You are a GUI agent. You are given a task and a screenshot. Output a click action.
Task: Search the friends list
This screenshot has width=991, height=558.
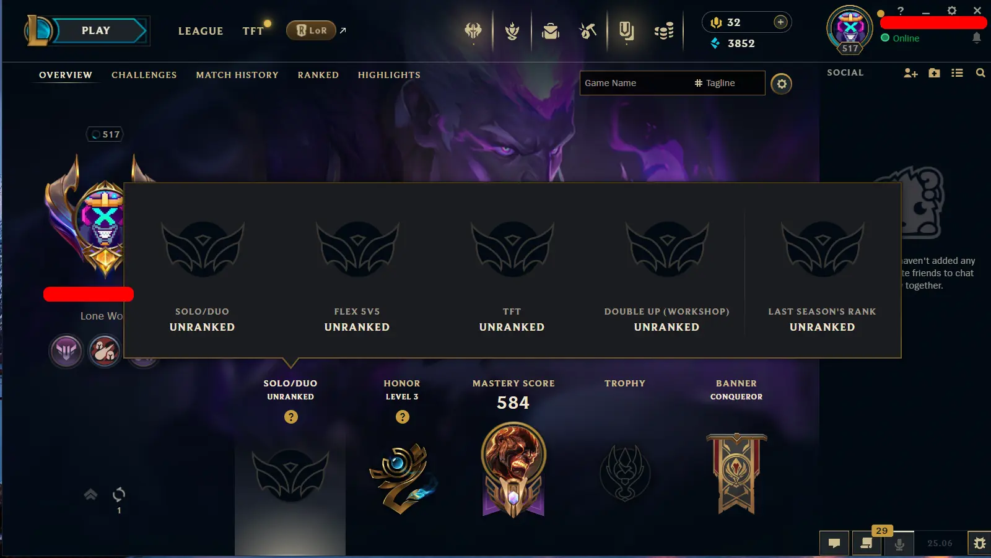(x=980, y=73)
